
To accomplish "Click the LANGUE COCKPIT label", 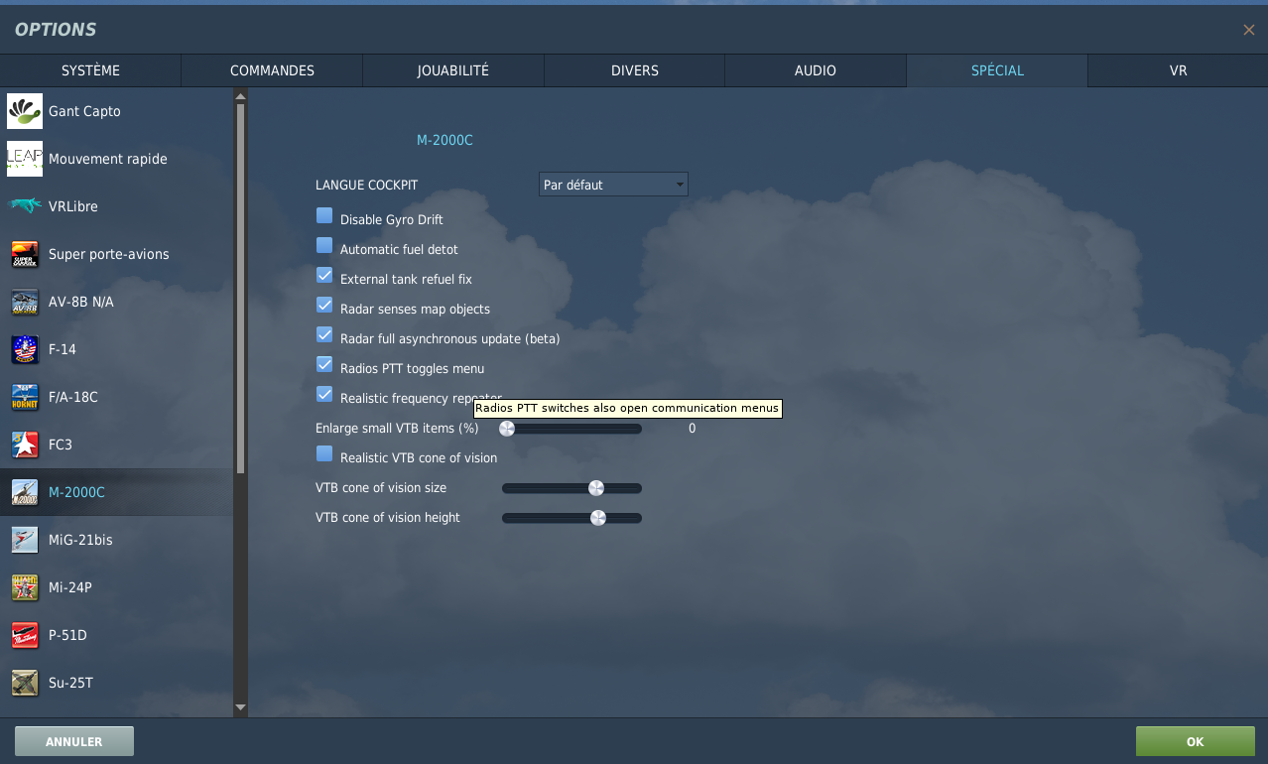I will tap(366, 186).
